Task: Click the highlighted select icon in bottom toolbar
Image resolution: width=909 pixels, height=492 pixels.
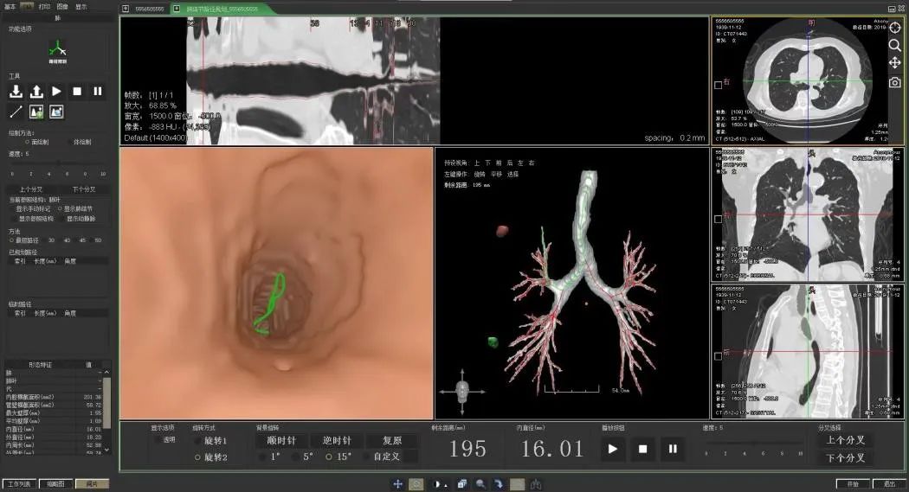Action: pyautogui.click(x=416, y=484)
